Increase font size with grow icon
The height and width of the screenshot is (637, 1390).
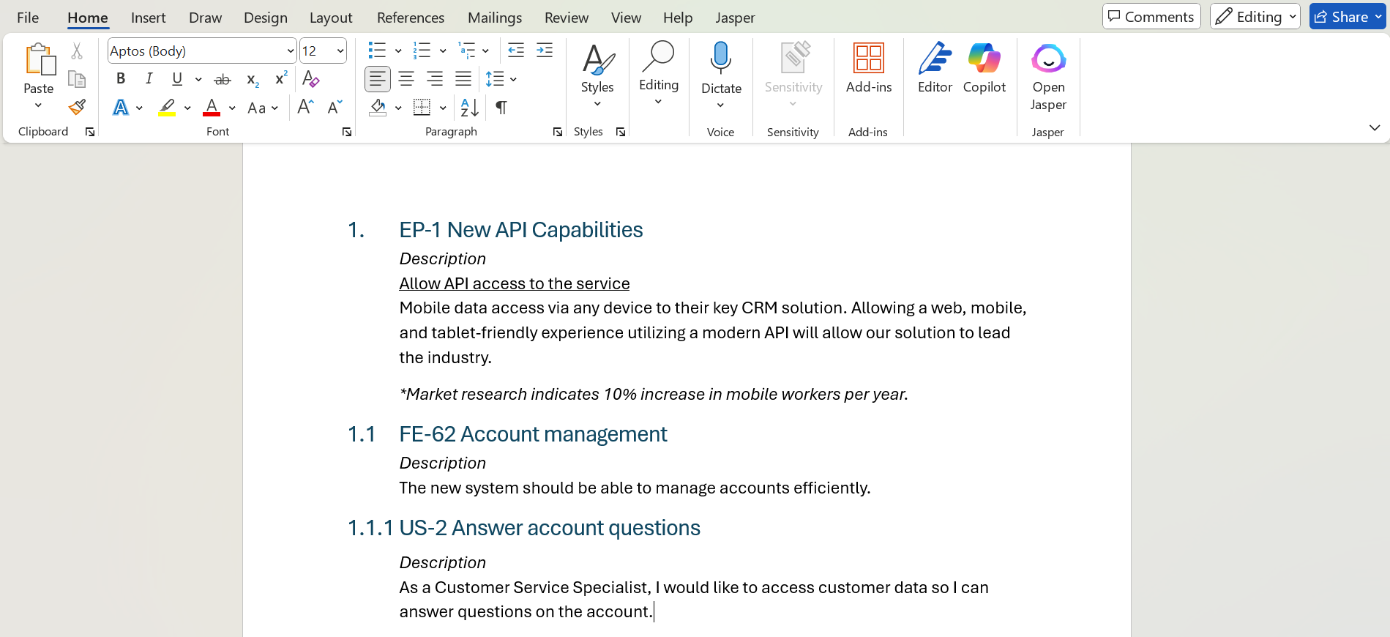click(x=306, y=108)
